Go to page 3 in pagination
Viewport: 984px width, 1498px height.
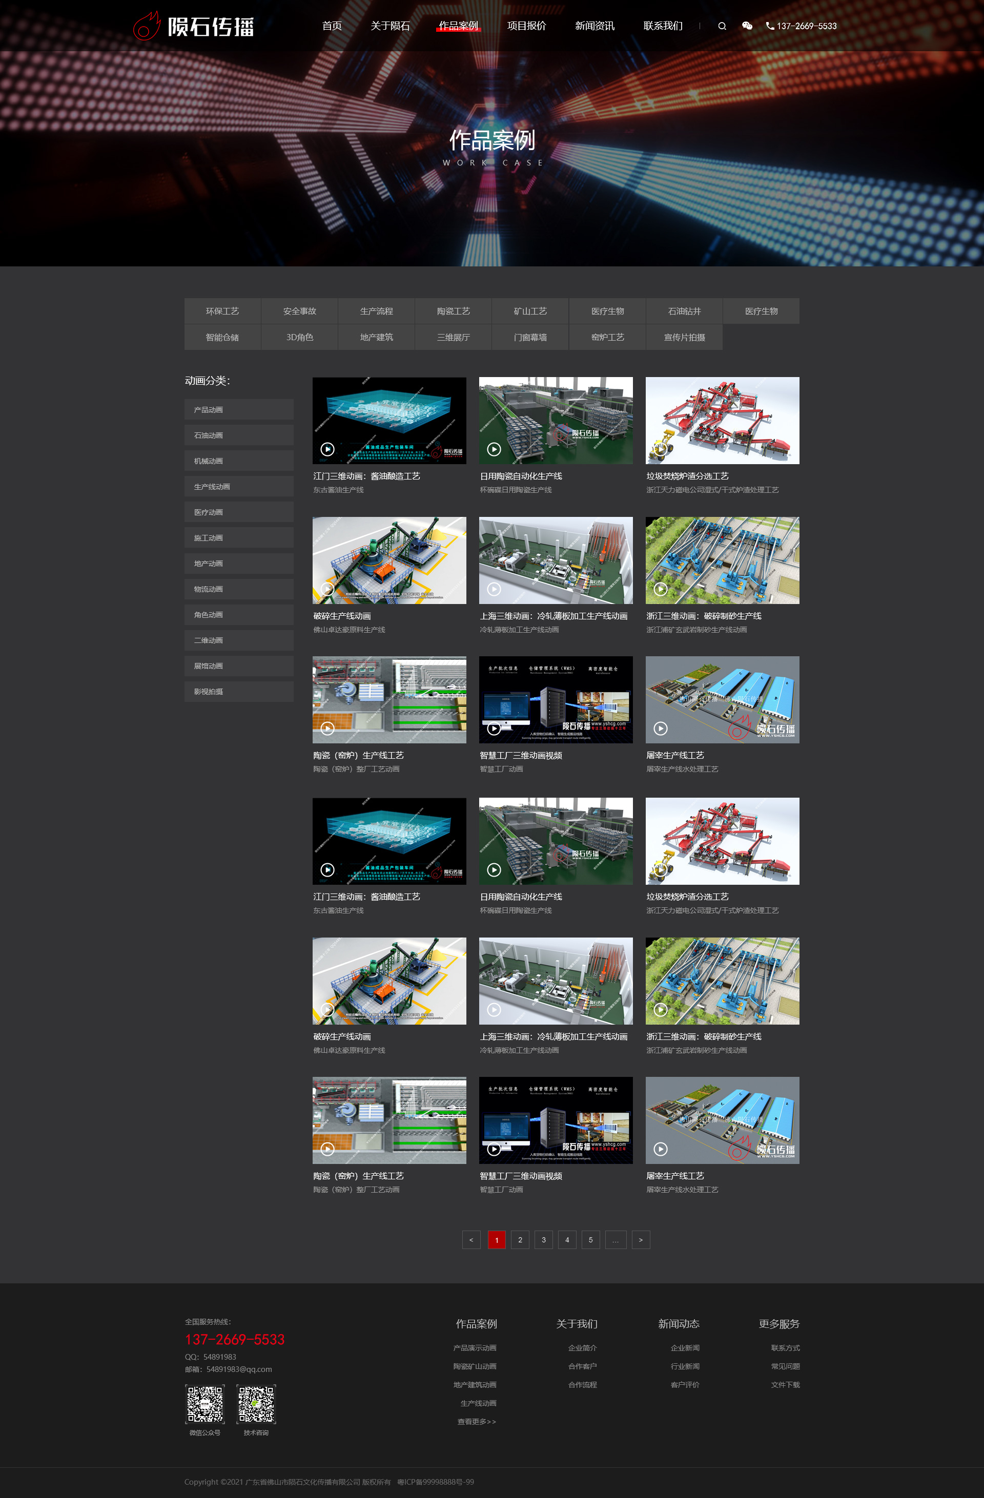click(x=543, y=1239)
